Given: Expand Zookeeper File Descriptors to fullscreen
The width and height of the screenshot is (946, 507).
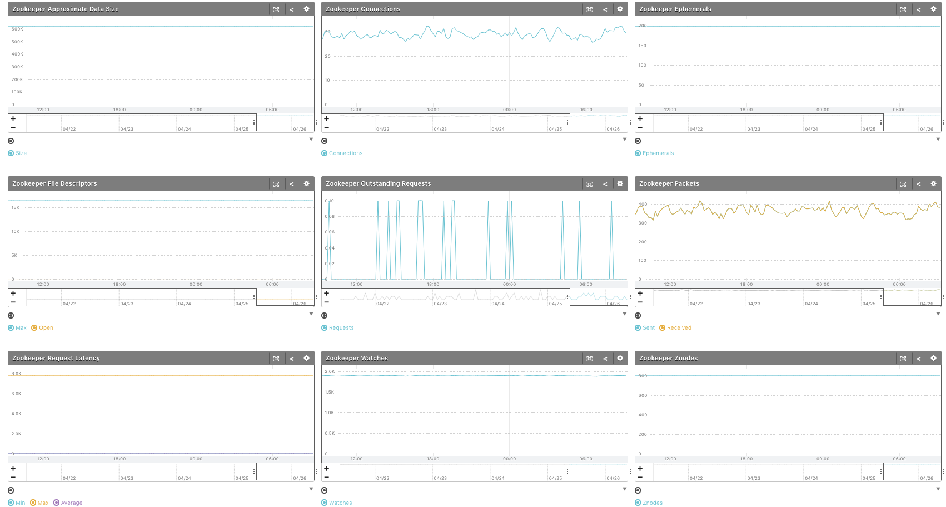Looking at the screenshot, I should tap(276, 184).
